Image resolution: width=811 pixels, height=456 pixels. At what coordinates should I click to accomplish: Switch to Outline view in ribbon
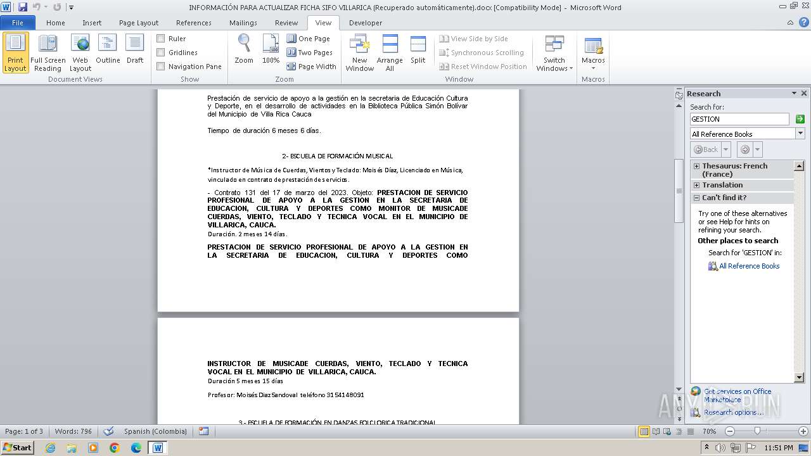(x=108, y=49)
